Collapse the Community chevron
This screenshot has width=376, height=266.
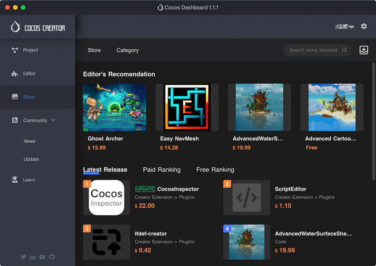click(x=53, y=120)
